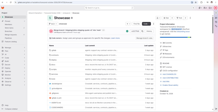Click the .dockerignore file icon
218x112 pixels.
pyautogui.click(x=50, y=84)
